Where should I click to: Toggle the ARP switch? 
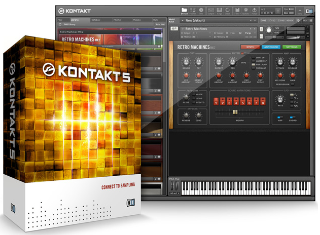[280, 117]
